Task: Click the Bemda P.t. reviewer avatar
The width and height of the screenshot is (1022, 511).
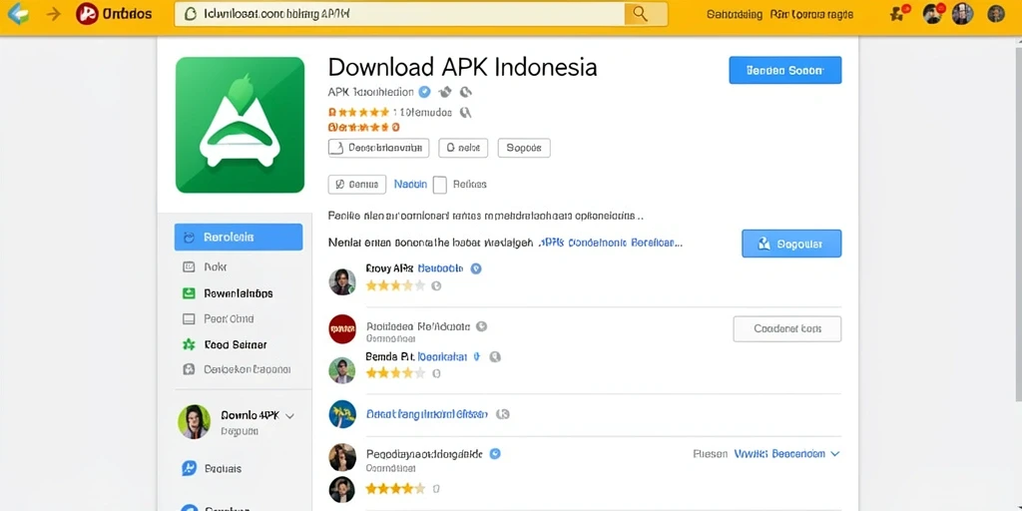Action: point(342,370)
